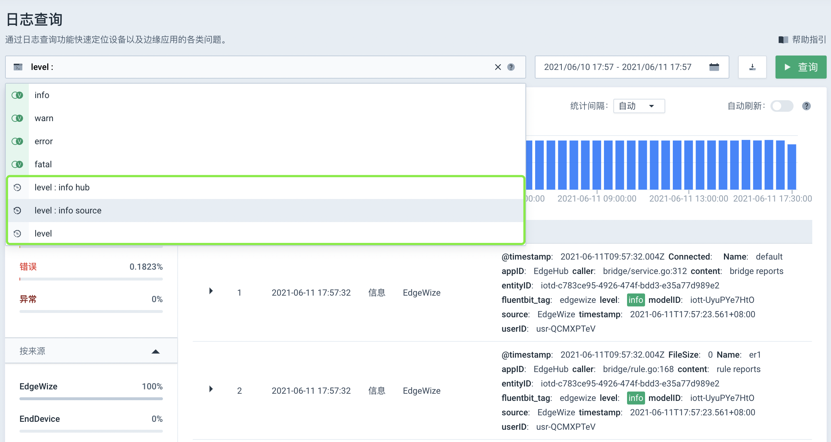The image size is (831, 442).
Task: Click the 日志查询 page title
Action: pos(35,19)
